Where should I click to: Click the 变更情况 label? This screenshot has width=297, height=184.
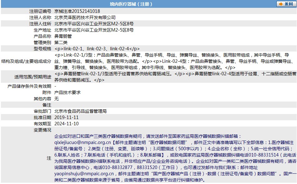pos(42,130)
